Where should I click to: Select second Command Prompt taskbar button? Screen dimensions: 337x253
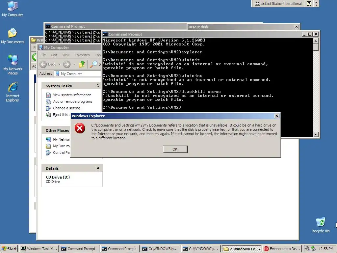119,249
